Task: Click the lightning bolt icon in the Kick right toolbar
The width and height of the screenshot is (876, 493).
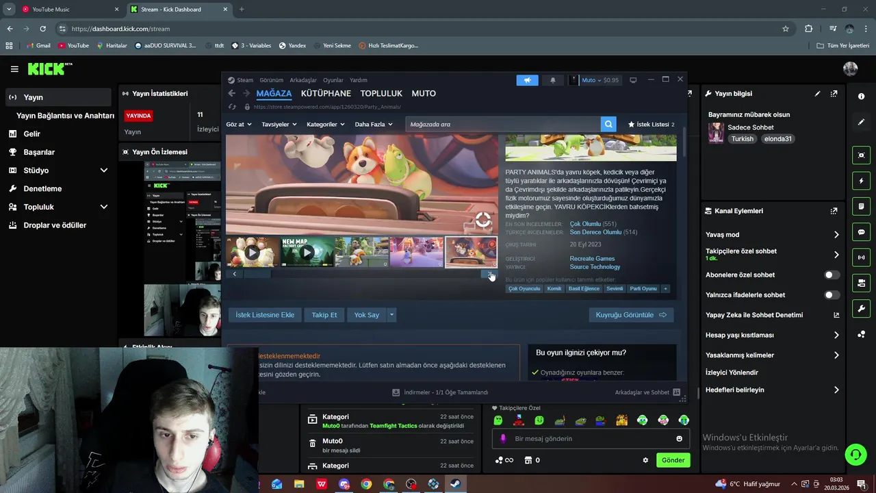Action: (x=861, y=181)
